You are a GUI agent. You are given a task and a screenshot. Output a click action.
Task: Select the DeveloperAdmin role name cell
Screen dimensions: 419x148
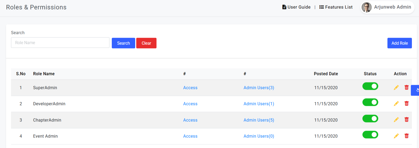(49, 104)
